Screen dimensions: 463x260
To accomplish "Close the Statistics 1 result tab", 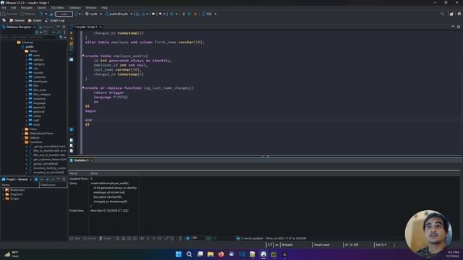I will 92,160.
